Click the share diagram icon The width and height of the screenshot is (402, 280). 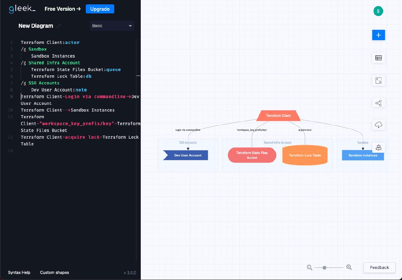379,103
